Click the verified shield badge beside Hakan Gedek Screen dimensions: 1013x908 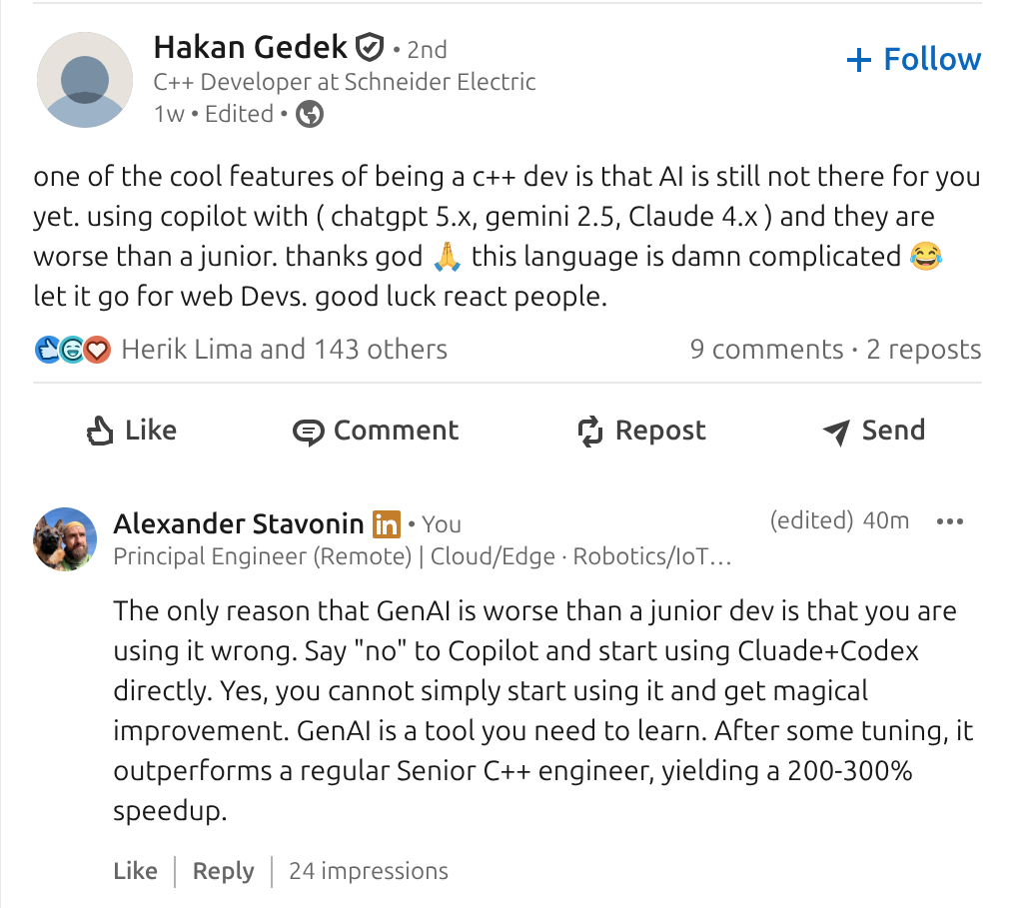pyautogui.click(x=370, y=47)
